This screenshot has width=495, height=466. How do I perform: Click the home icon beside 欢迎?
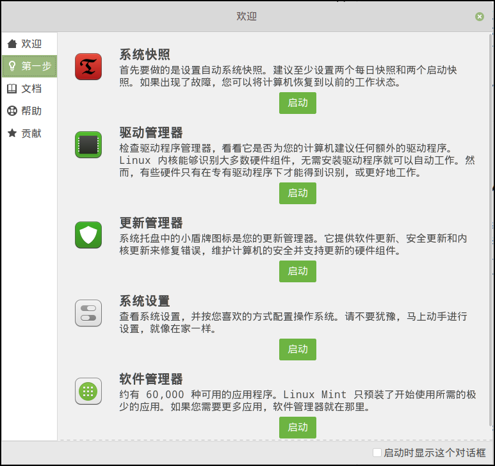[12, 44]
